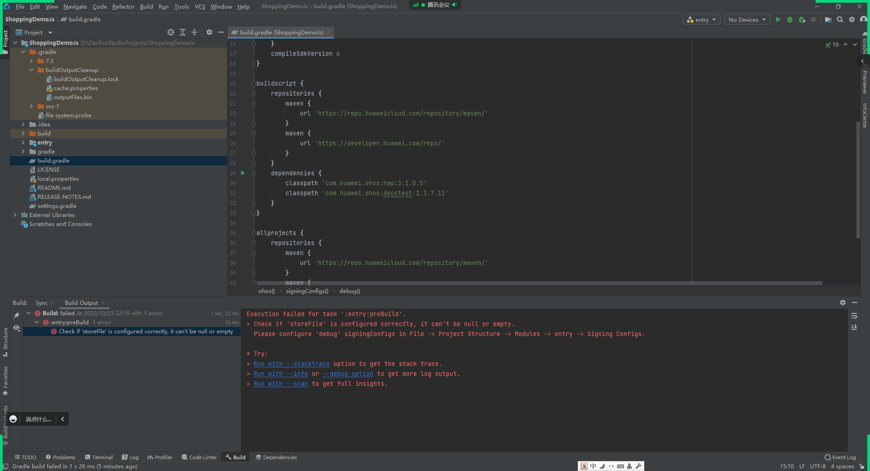The height and width of the screenshot is (471, 870).
Task: Open the VCS menu
Action: [200, 6]
